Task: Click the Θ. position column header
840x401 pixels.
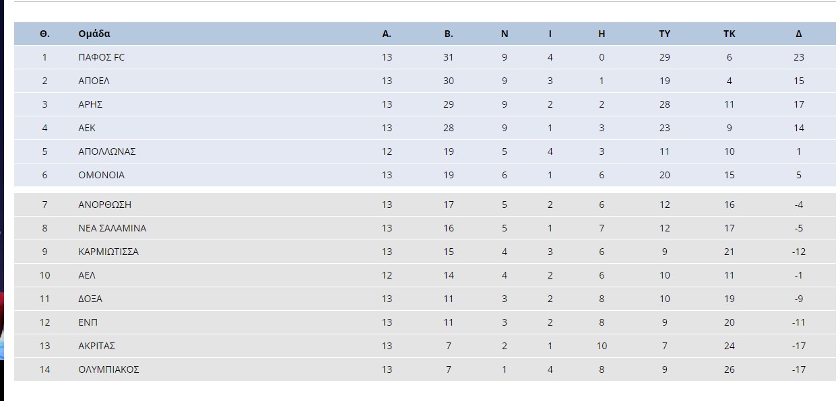Action: point(45,34)
